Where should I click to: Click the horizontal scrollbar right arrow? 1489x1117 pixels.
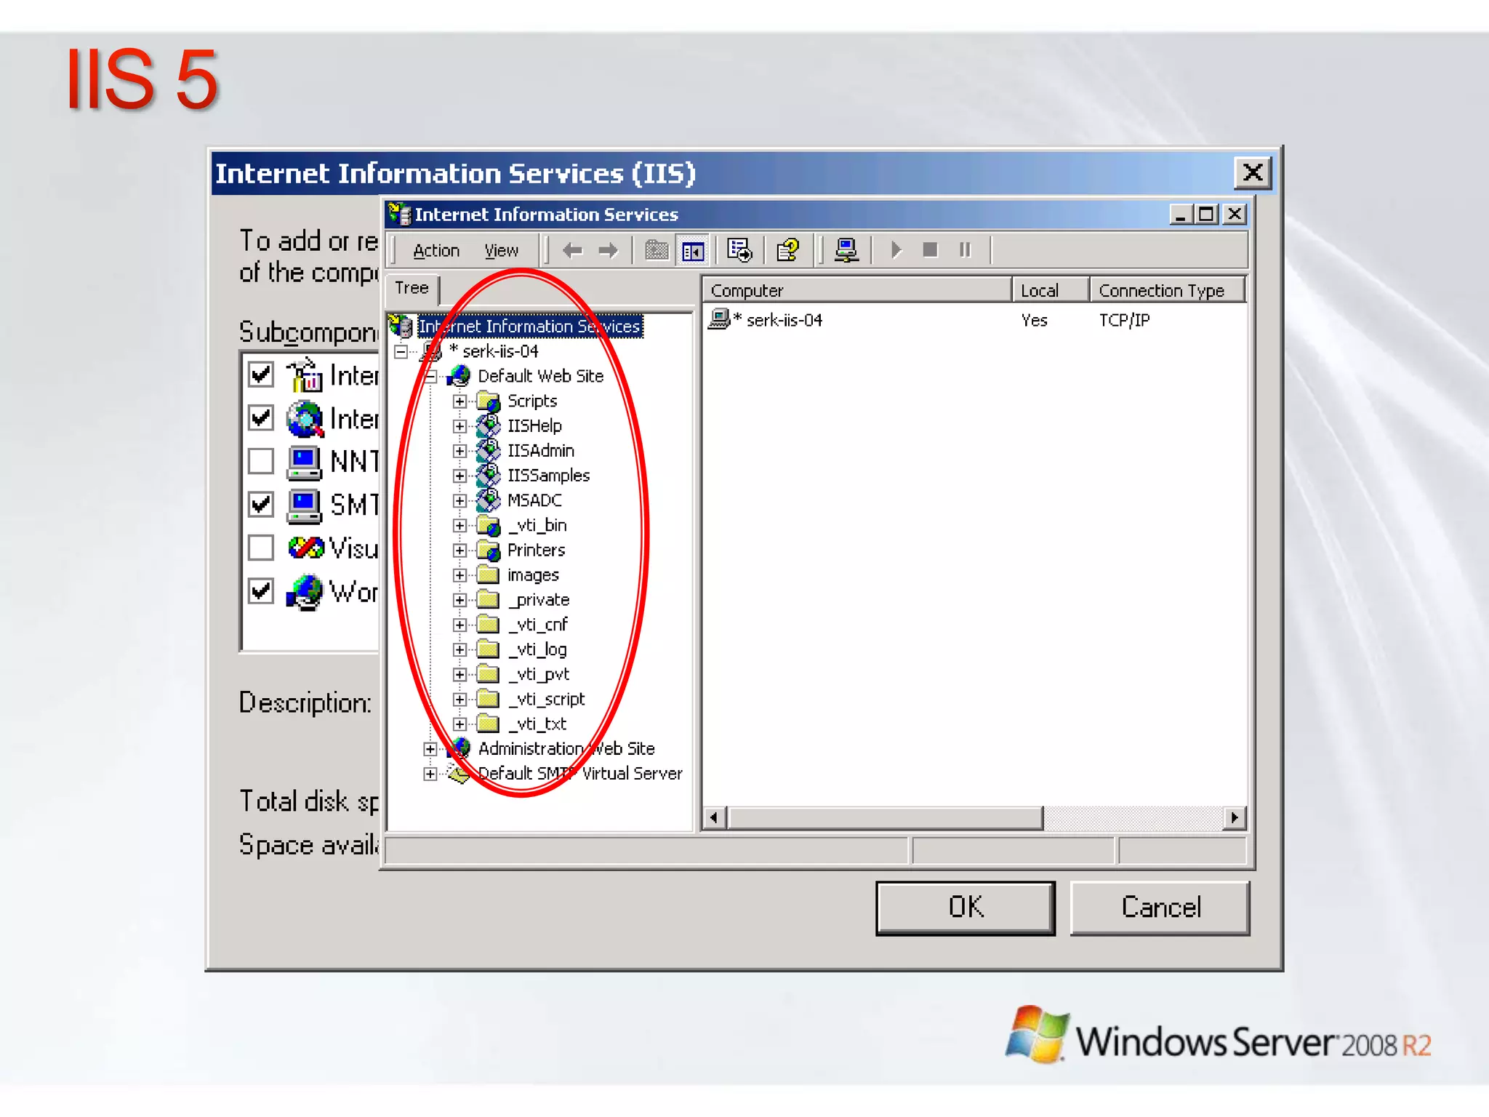click(x=1234, y=818)
